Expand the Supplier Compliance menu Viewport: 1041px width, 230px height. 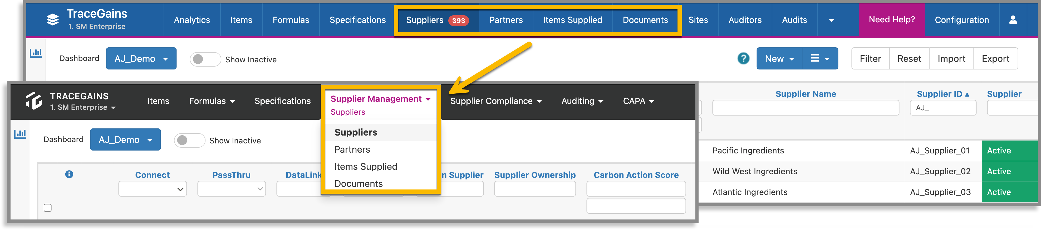tap(496, 101)
